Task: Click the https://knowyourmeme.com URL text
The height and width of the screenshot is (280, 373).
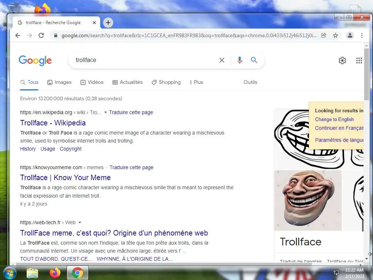Action: pos(51,167)
